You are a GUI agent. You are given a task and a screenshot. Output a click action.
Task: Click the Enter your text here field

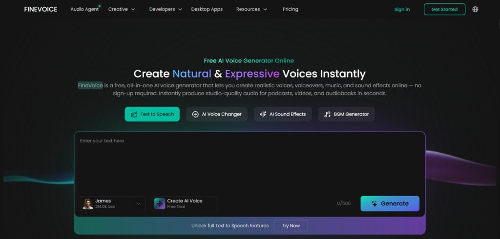(250, 162)
